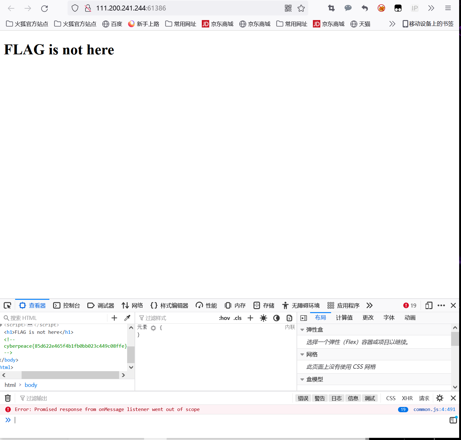Click the undo arrow toolbar icon
Image resolution: width=461 pixels, height=440 pixels.
(x=365, y=8)
